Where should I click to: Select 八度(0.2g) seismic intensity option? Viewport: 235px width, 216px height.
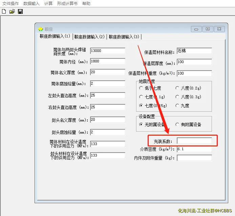pyautogui.click(x=188, y=88)
